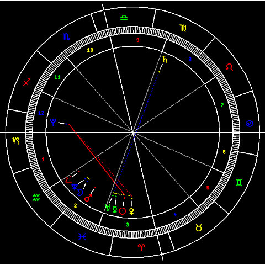This screenshot has width=265, height=265.
Task: Click the green Libra zodiac symbol
Action: point(124,18)
